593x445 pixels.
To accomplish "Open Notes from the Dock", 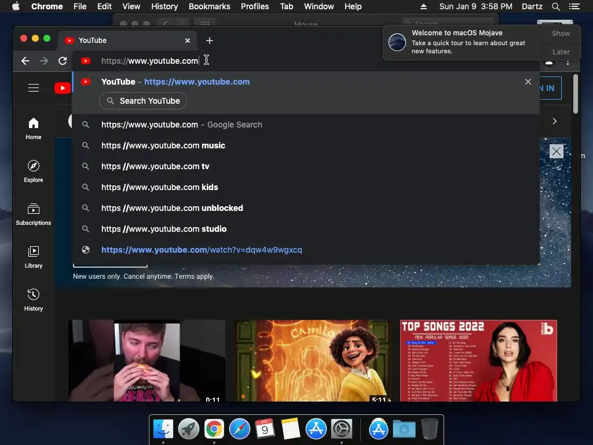I will [x=291, y=429].
